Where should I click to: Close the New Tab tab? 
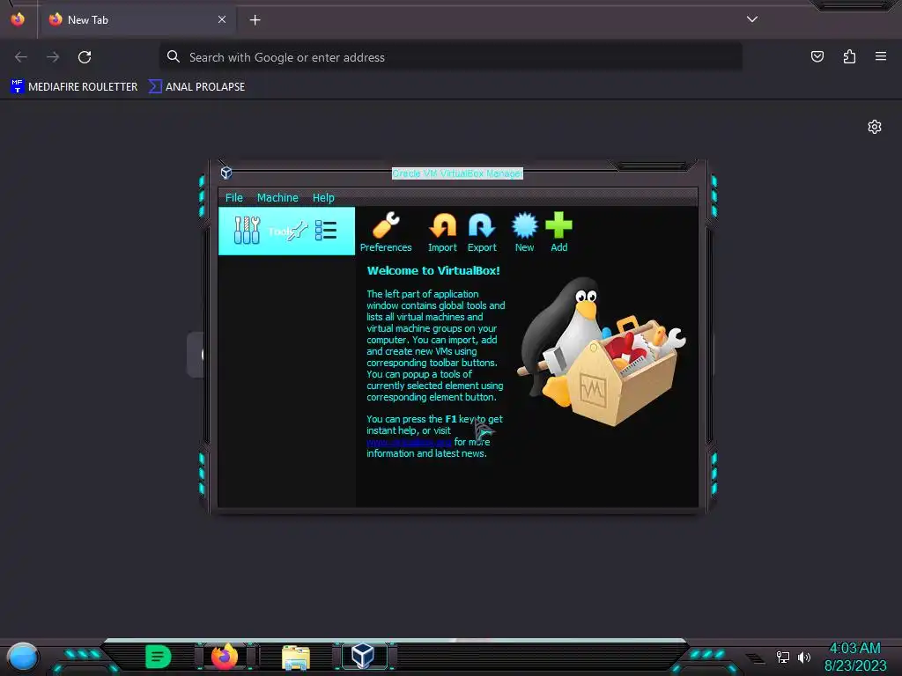[222, 20]
